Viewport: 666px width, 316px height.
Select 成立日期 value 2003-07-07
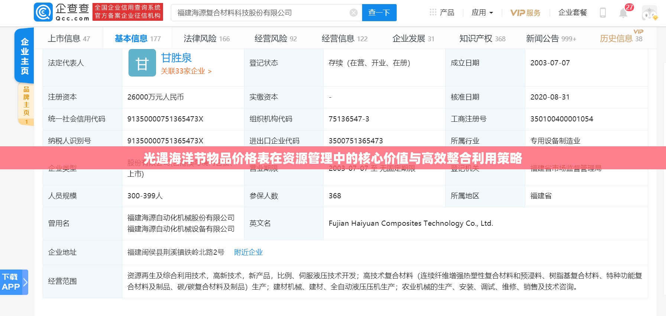coord(550,63)
